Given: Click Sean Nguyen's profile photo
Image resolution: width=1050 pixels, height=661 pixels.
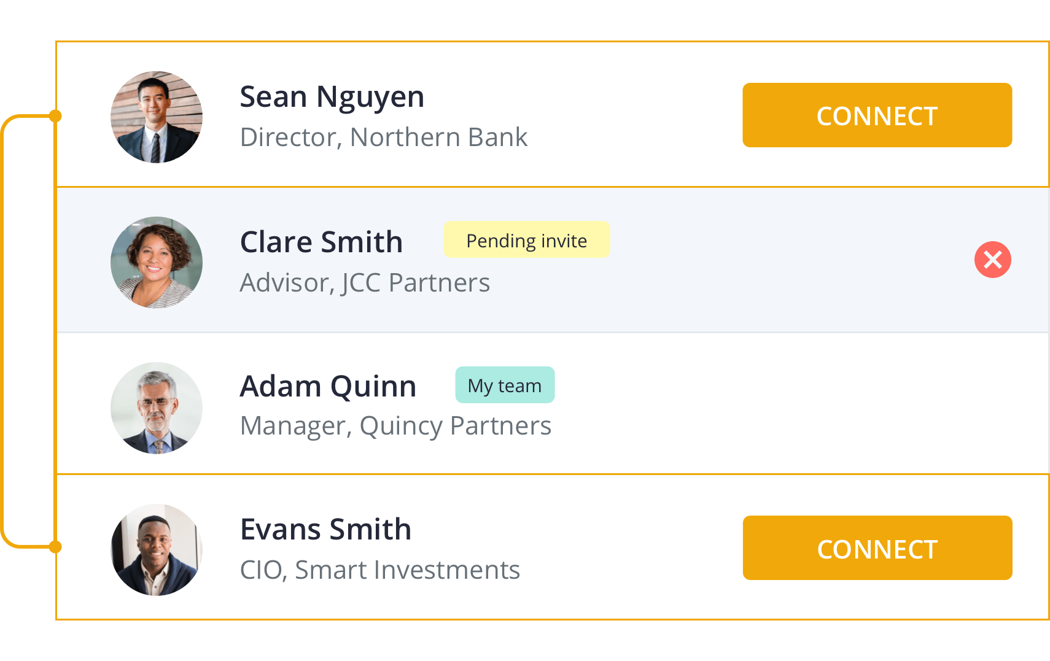Looking at the screenshot, I should 157,117.
